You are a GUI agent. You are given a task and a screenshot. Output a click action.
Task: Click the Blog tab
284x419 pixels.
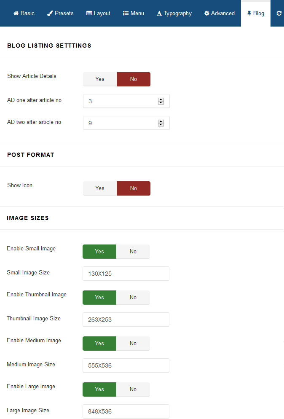coord(256,13)
